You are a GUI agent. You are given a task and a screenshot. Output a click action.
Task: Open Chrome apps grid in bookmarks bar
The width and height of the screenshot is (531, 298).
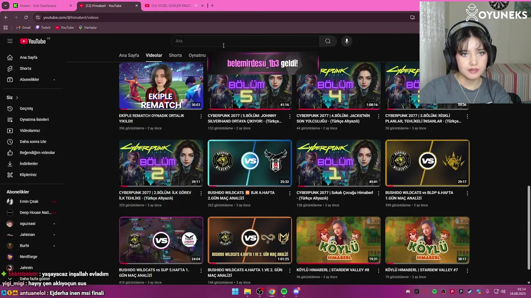(5, 28)
